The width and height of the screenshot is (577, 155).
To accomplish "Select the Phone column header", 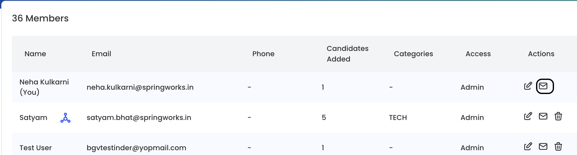I will tap(263, 54).
